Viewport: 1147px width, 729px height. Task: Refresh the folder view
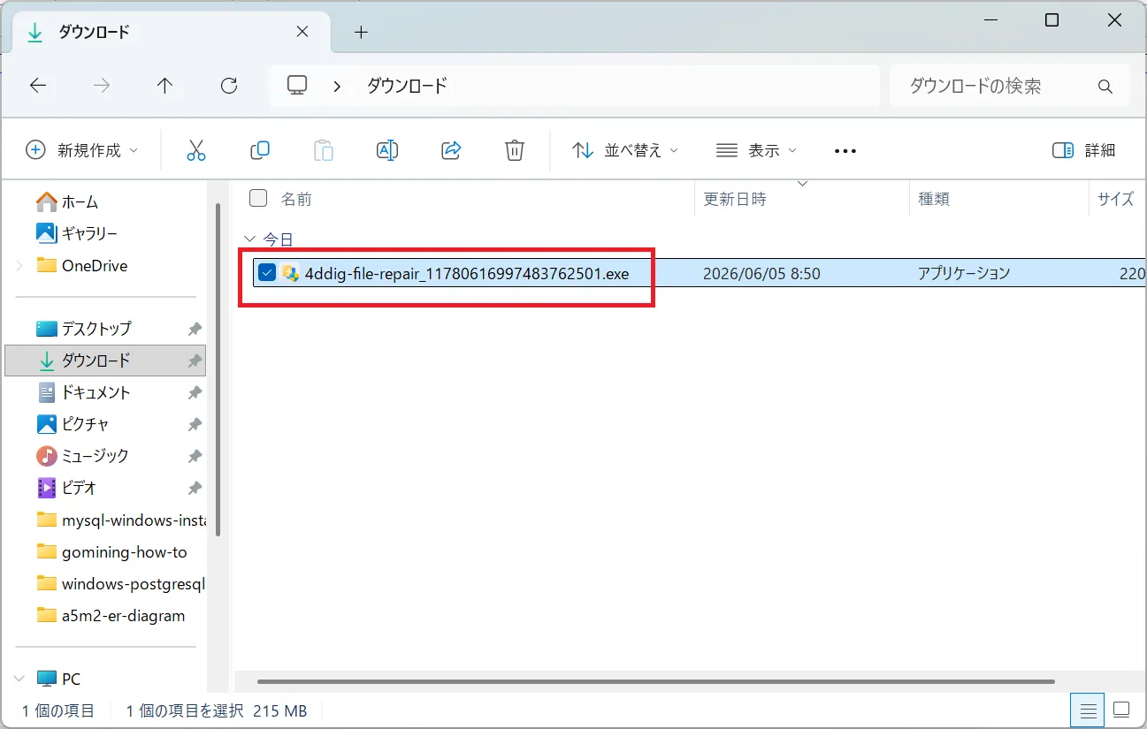click(229, 86)
